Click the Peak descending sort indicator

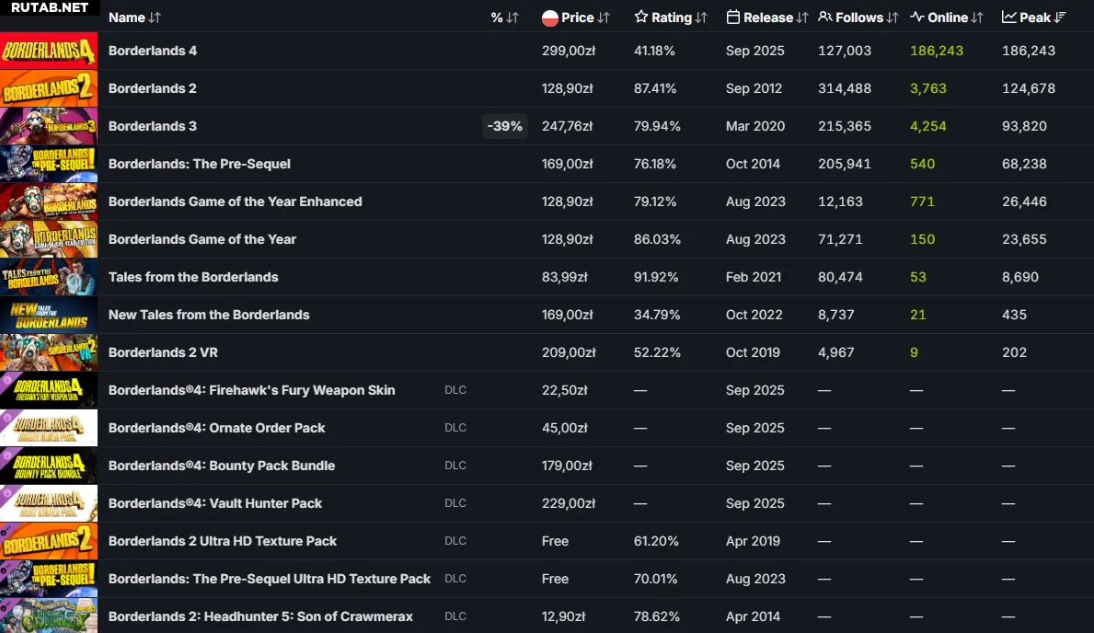(1060, 17)
